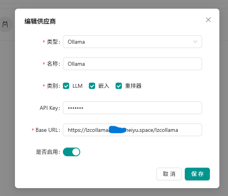Uncheck the LLM checkbox
The height and width of the screenshot is (196, 228).
point(66,86)
